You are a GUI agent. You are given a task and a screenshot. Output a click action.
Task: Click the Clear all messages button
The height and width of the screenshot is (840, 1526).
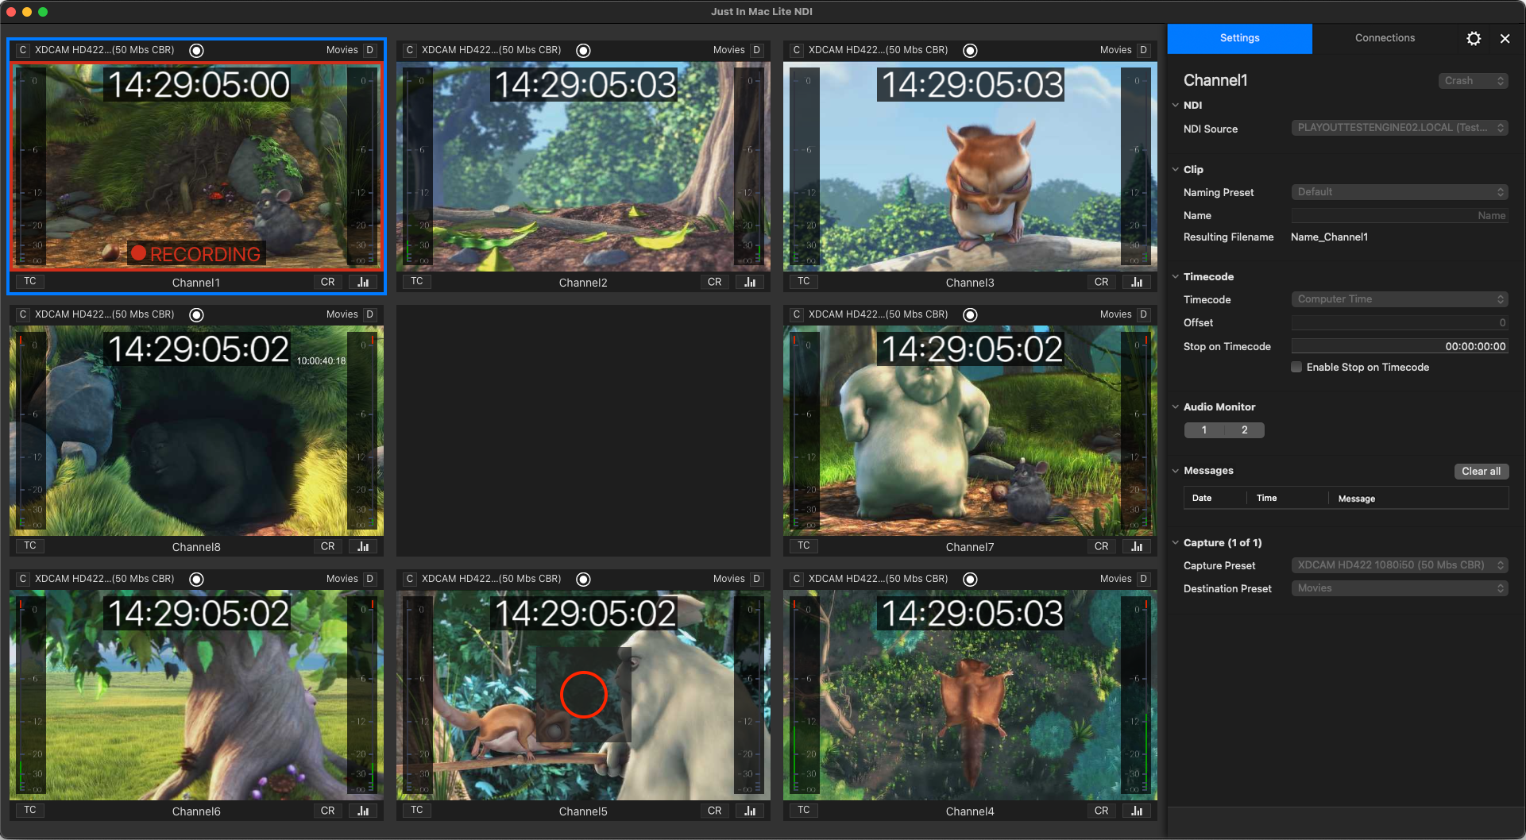(x=1481, y=471)
